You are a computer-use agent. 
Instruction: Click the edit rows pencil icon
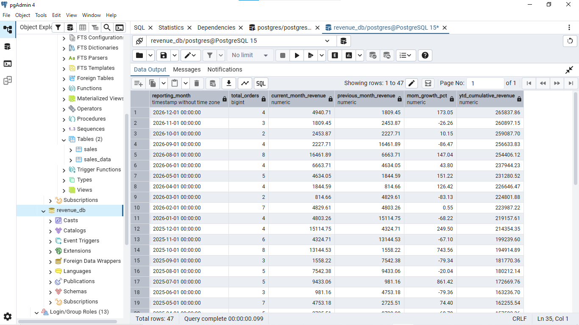[x=412, y=83]
